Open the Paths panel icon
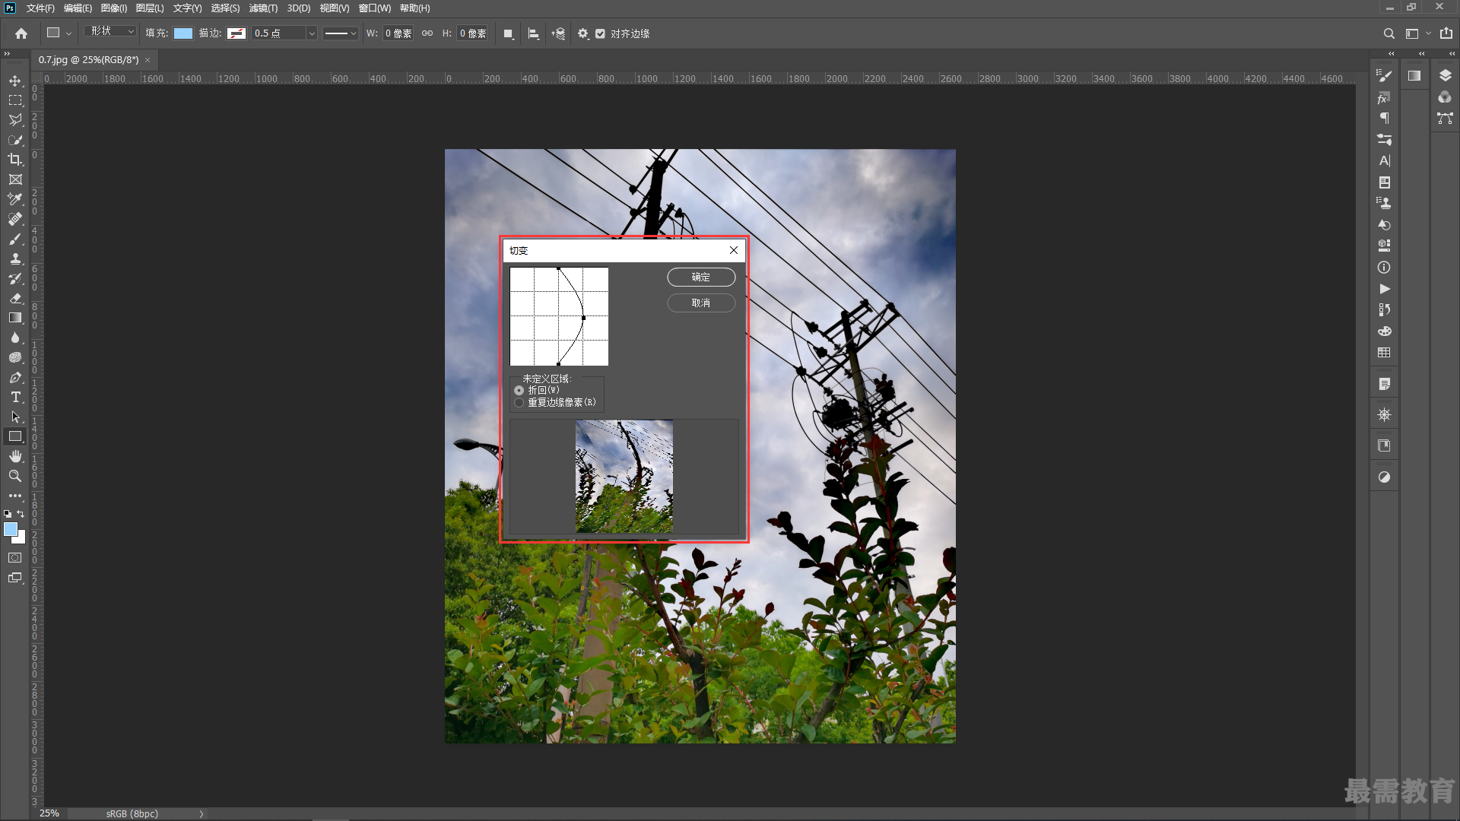Screen dimensions: 1460x821 1445,118
